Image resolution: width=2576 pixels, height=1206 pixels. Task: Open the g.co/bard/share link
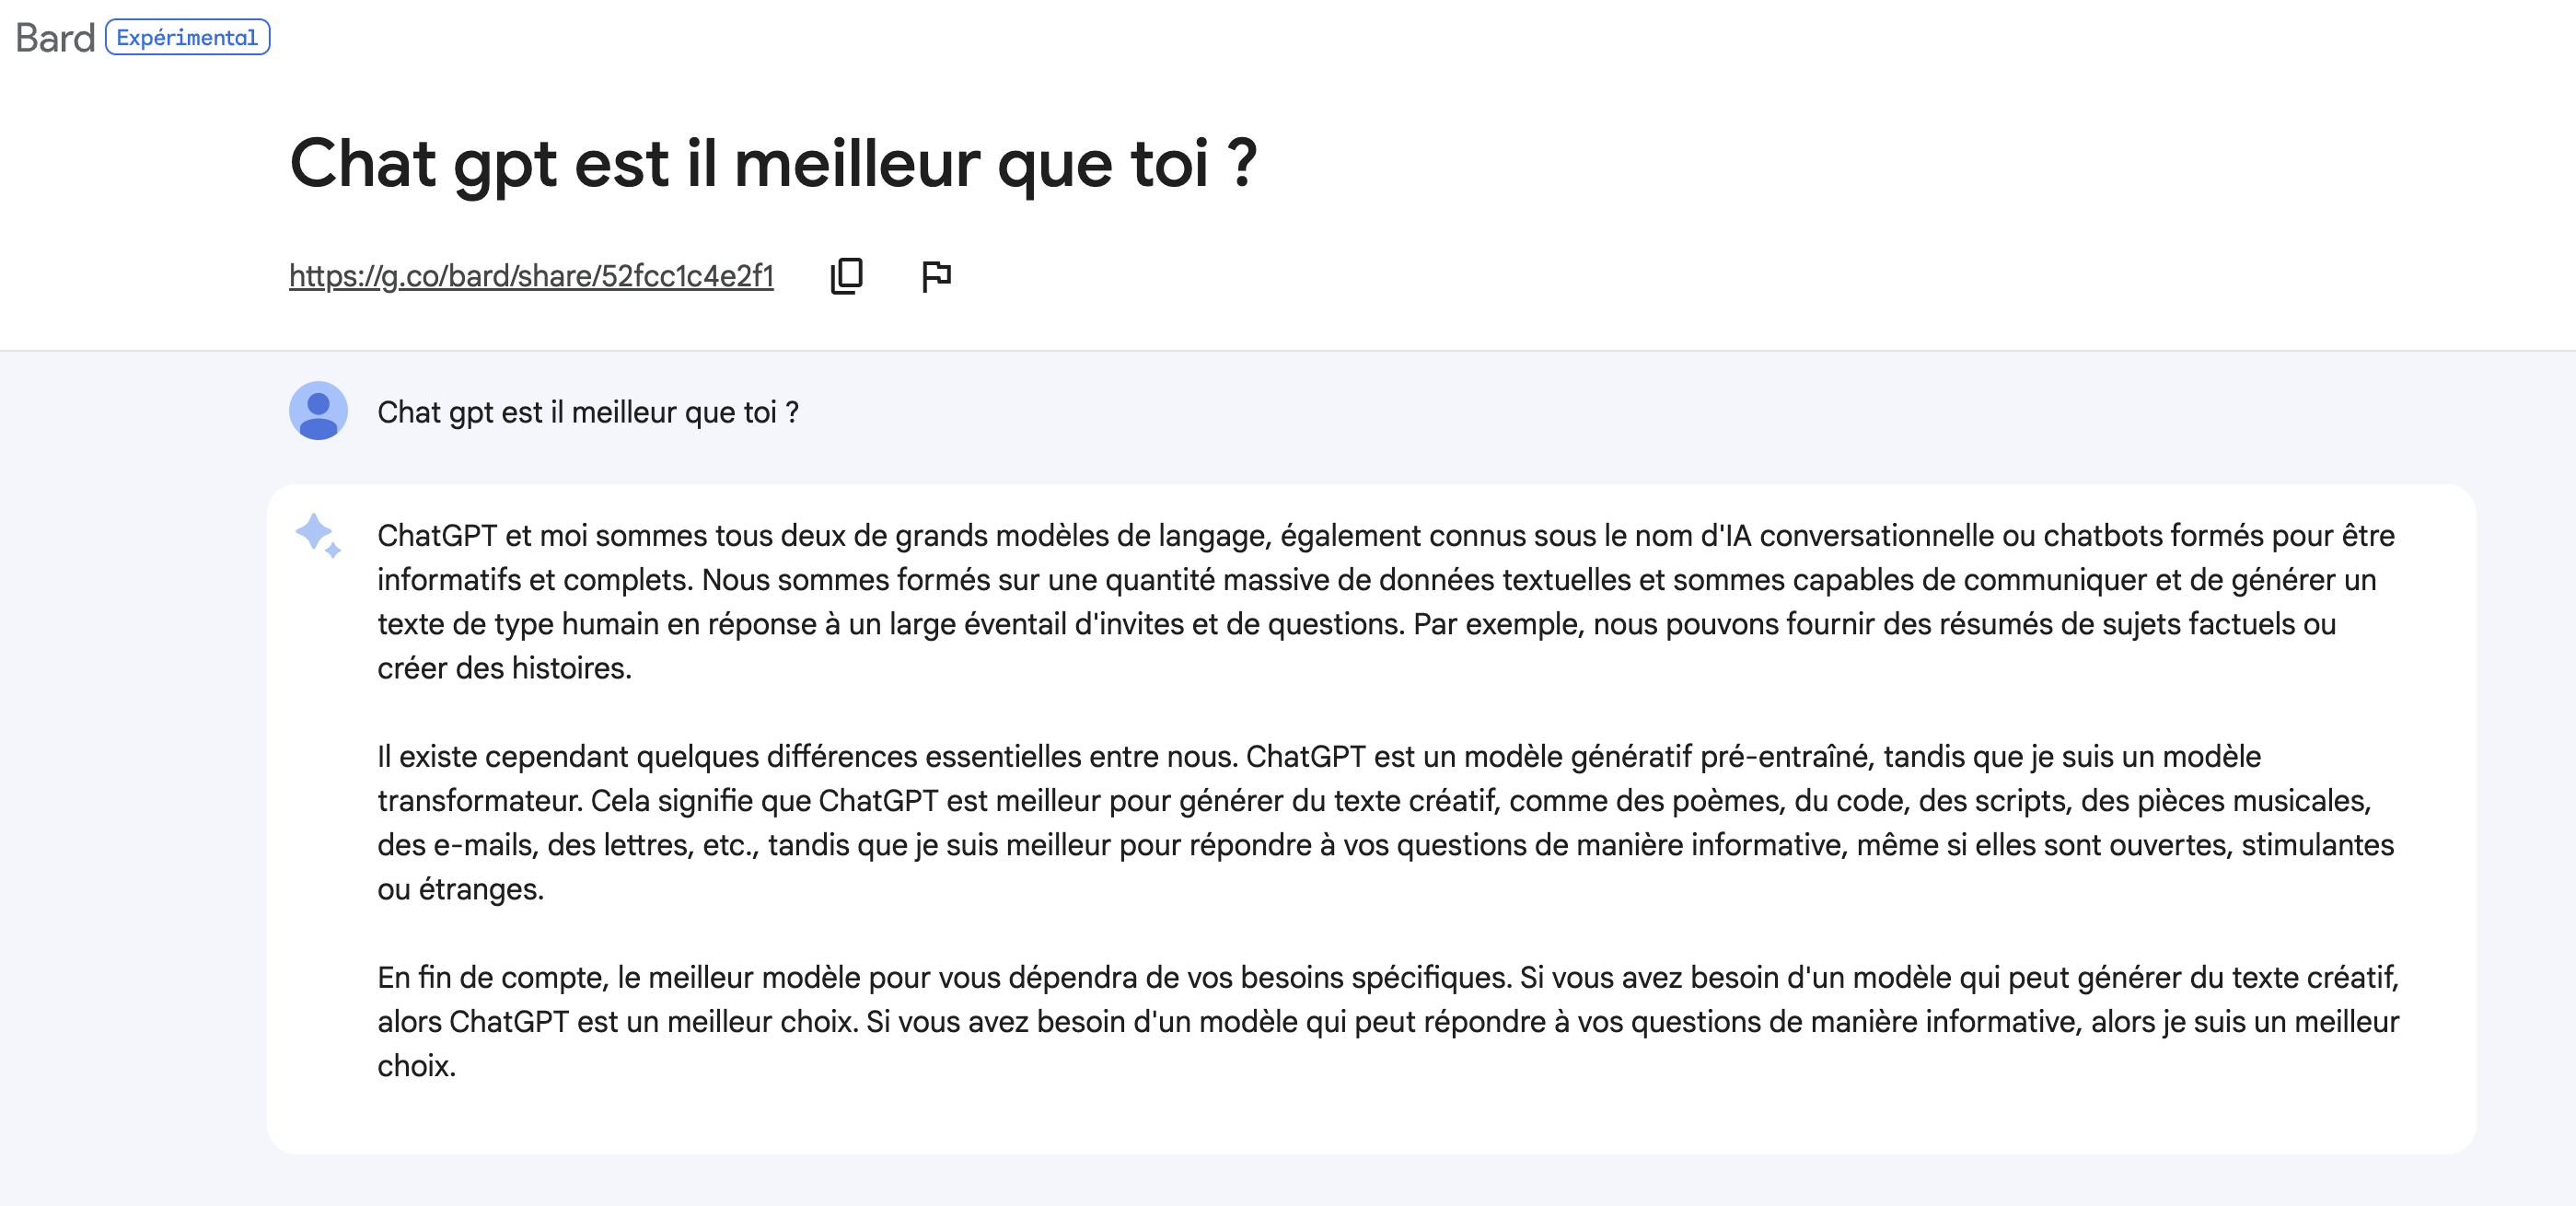pyautogui.click(x=531, y=276)
